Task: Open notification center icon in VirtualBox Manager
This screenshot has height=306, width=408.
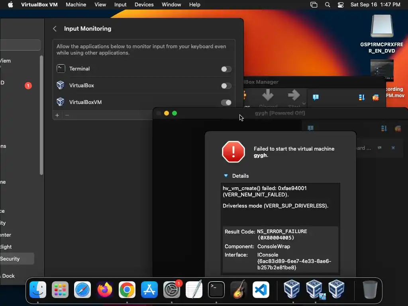Action: tap(316, 97)
